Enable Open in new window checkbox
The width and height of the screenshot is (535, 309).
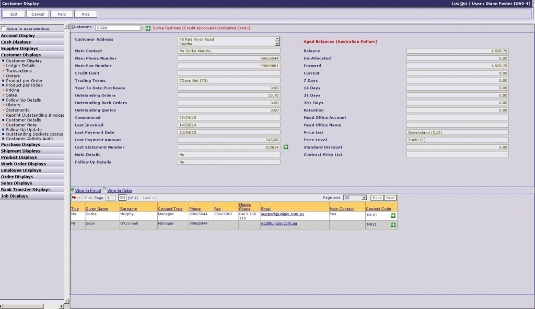click(4, 29)
